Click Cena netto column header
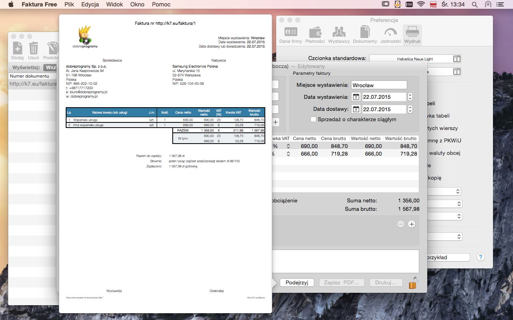 [305, 138]
